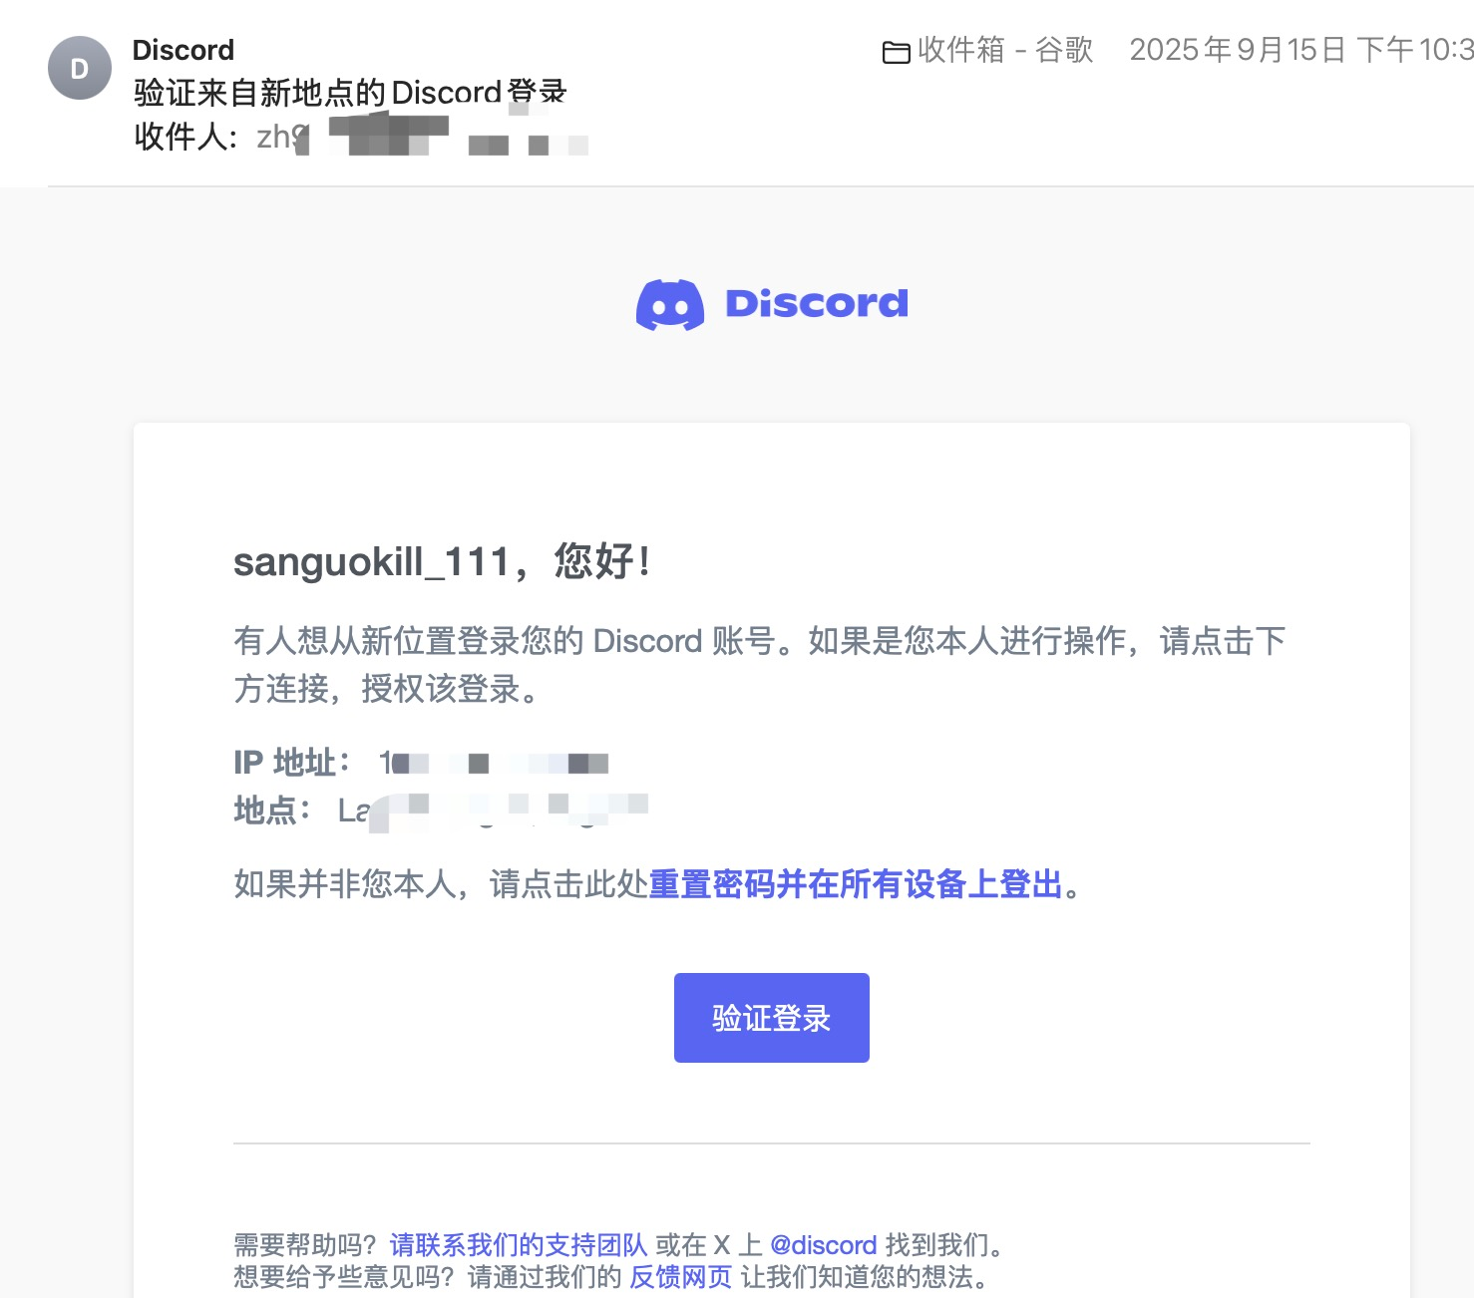This screenshot has height=1298, width=1474.
Task: Click the @discord link in footer
Action: (x=823, y=1244)
